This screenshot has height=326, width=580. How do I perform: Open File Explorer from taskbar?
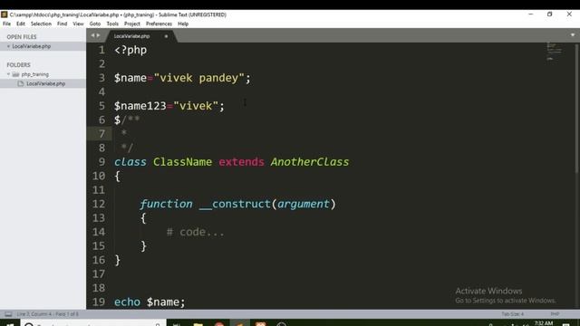point(198,324)
